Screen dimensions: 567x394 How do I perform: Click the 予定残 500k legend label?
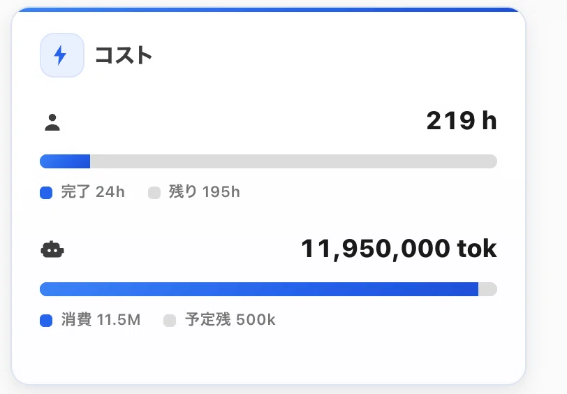pos(230,319)
